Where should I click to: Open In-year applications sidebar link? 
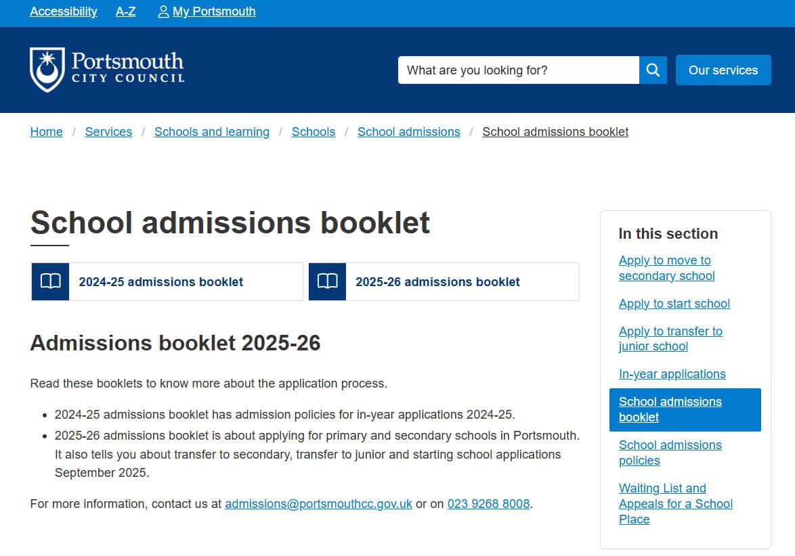coord(672,374)
